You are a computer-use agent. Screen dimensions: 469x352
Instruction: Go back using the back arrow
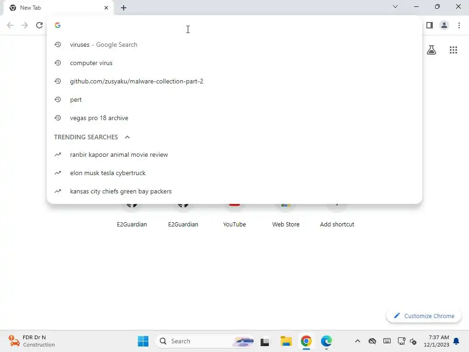[10, 25]
